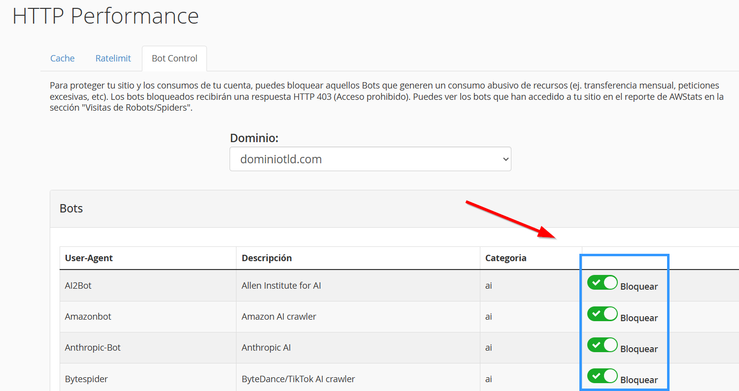Click the Categoria column header

pos(505,258)
